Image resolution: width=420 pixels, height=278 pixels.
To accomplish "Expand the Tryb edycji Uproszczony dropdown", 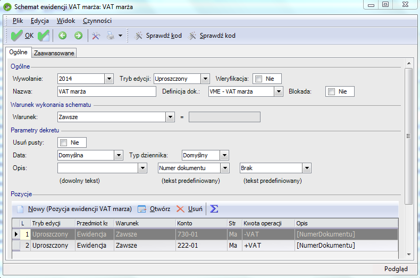I will 205,79.
